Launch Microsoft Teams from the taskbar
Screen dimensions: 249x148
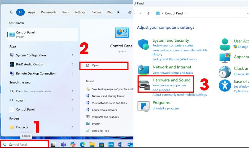[63, 144]
